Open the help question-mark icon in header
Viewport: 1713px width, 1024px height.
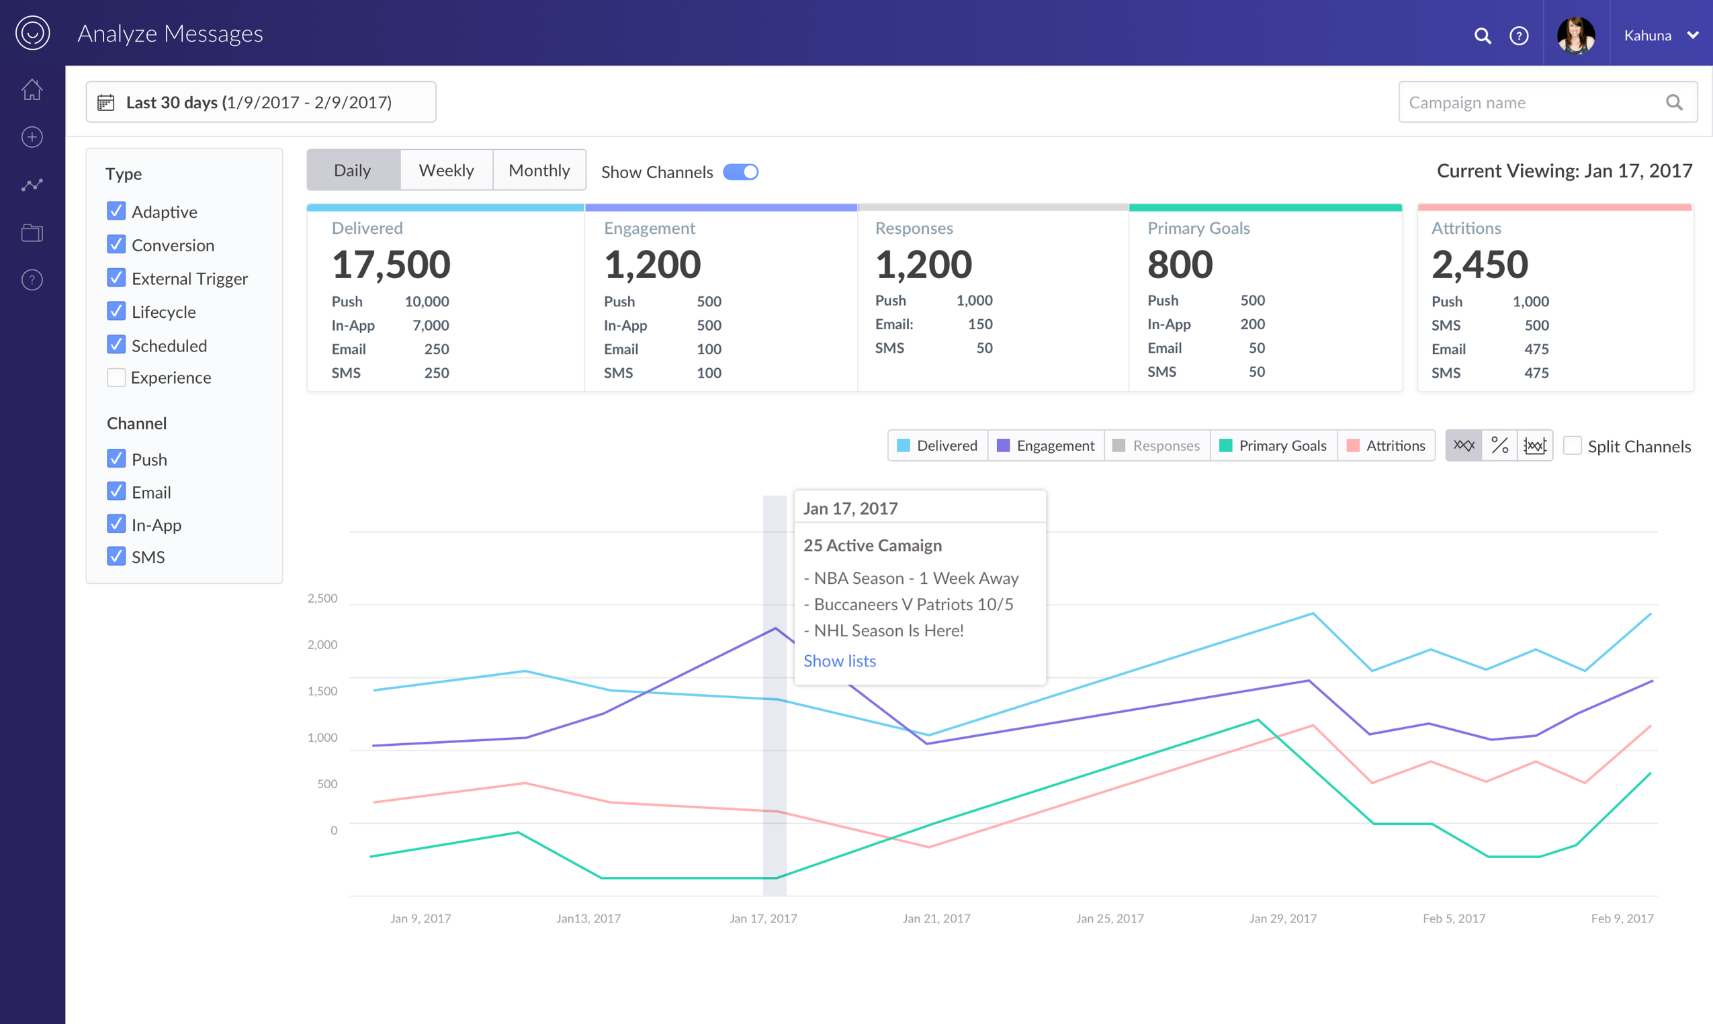tap(1518, 35)
